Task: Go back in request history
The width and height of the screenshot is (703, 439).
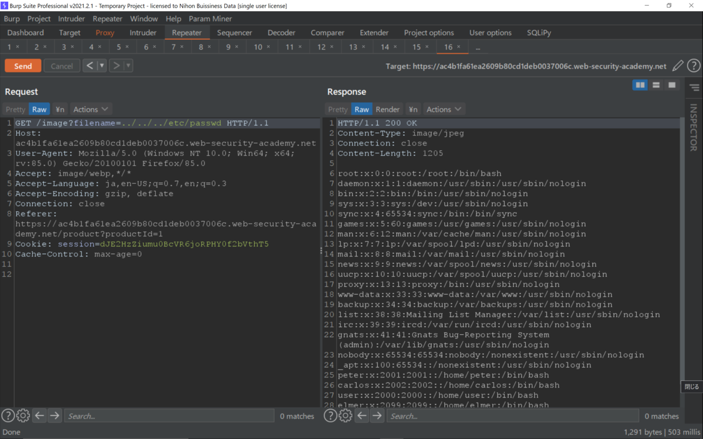Action: [x=89, y=66]
